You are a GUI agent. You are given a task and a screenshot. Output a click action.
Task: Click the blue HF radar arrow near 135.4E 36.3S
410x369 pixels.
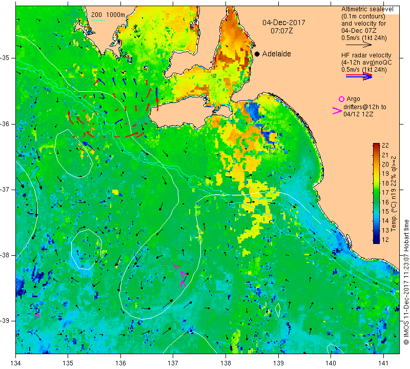coord(89,146)
